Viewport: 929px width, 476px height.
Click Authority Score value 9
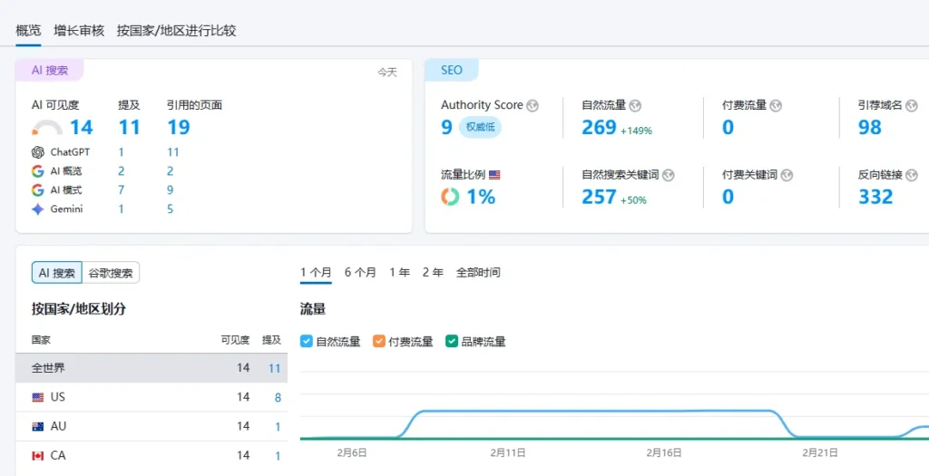click(446, 127)
